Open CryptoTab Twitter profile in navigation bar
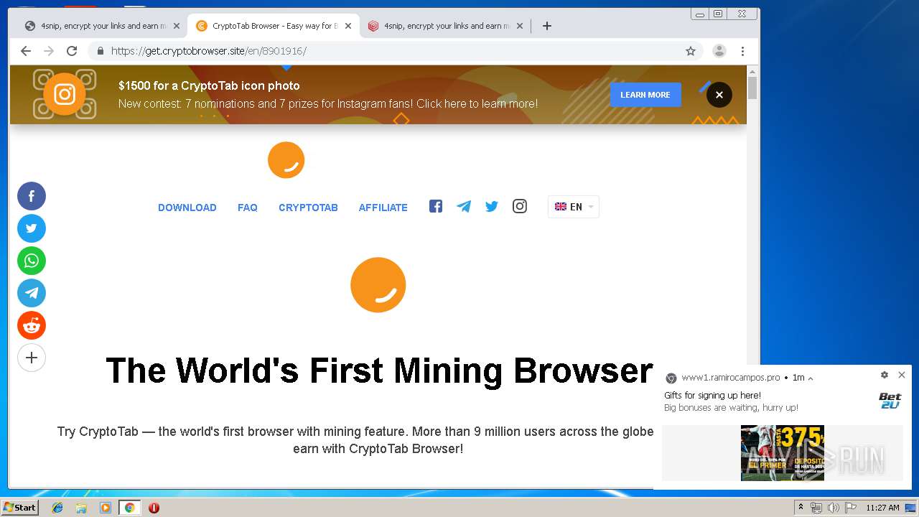 tap(492, 207)
